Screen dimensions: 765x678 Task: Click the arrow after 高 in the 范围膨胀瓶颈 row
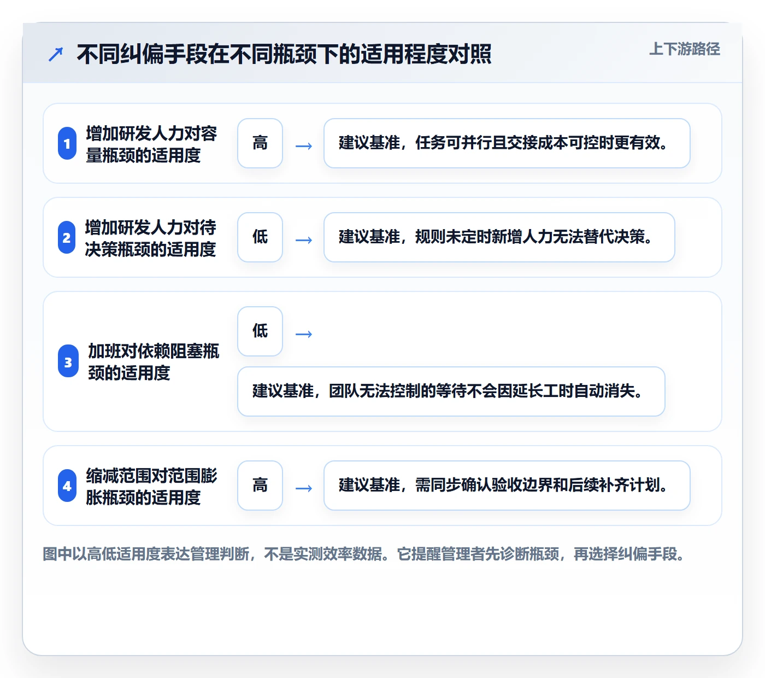(x=304, y=488)
